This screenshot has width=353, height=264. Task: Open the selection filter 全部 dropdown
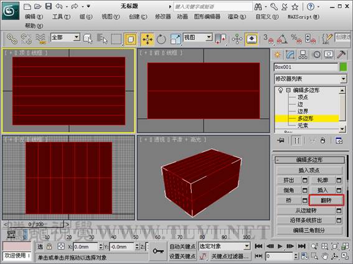[65, 37]
